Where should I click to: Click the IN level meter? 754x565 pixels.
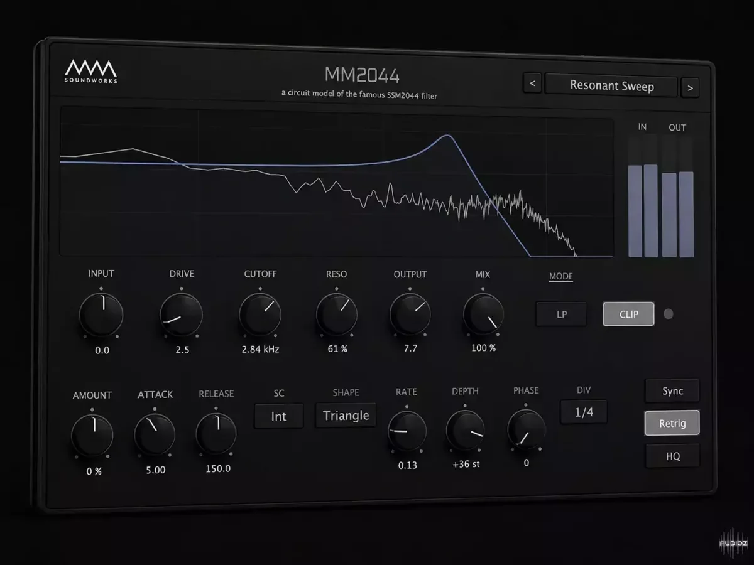[643, 196]
